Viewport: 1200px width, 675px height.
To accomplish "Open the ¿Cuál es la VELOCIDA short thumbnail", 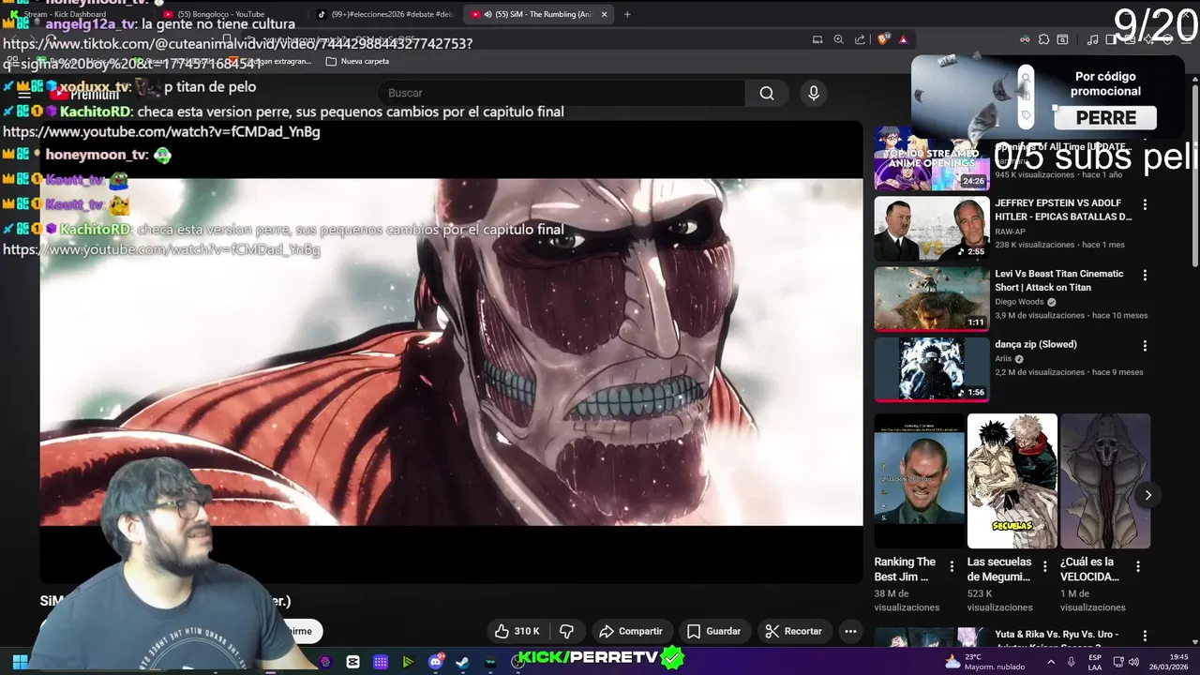I will [x=1105, y=481].
